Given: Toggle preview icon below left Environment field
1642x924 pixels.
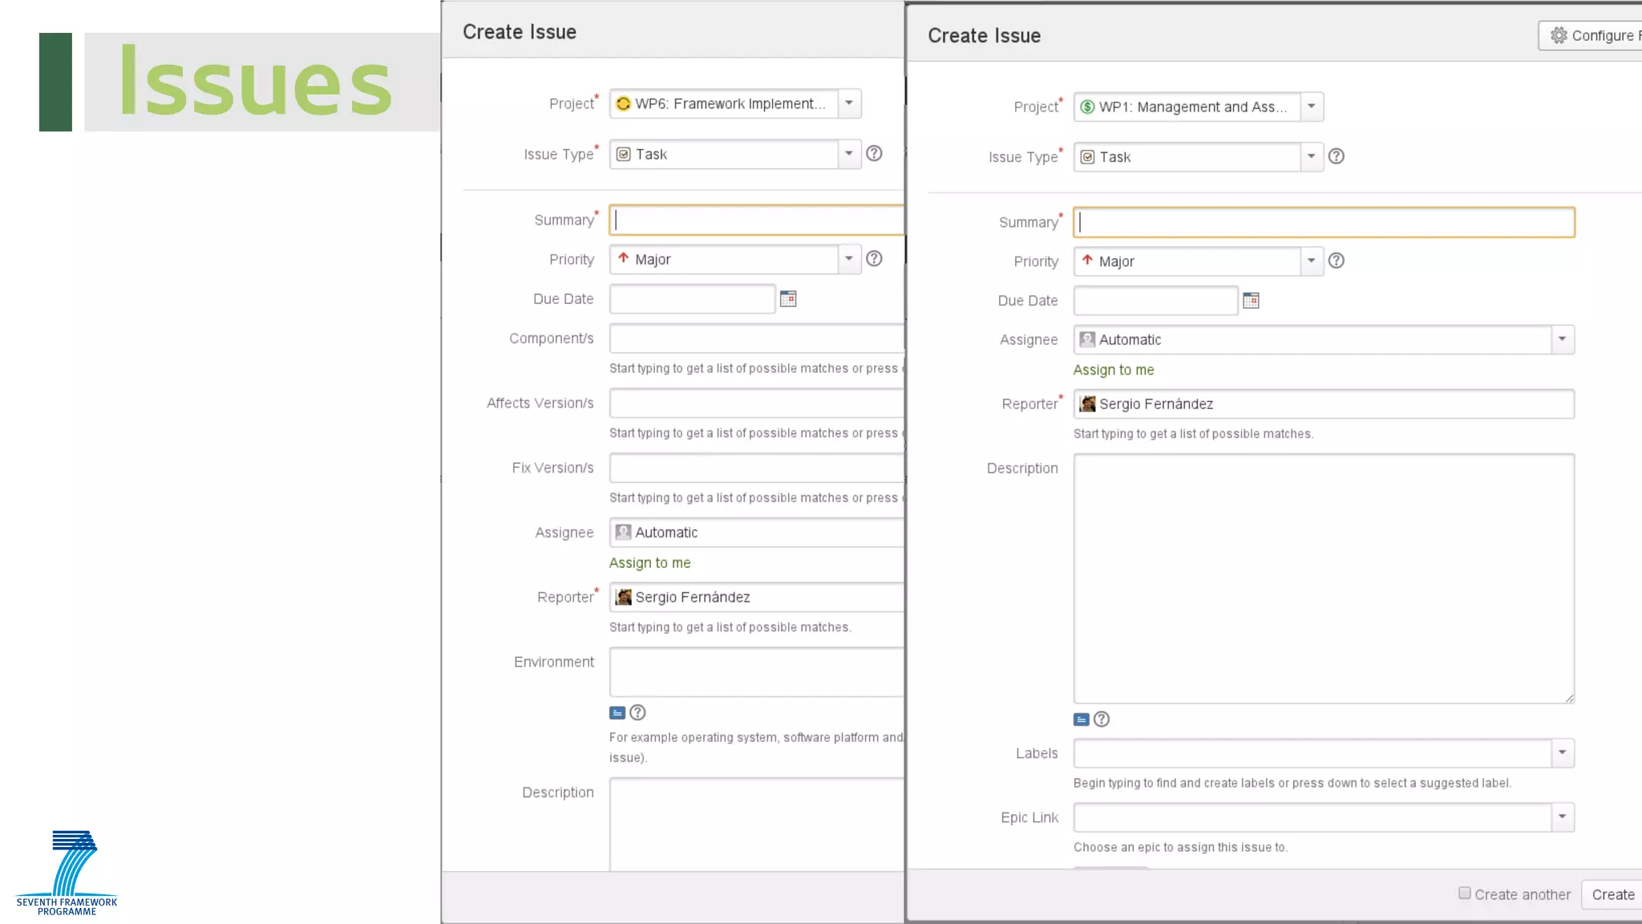Looking at the screenshot, I should pos(617,712).
